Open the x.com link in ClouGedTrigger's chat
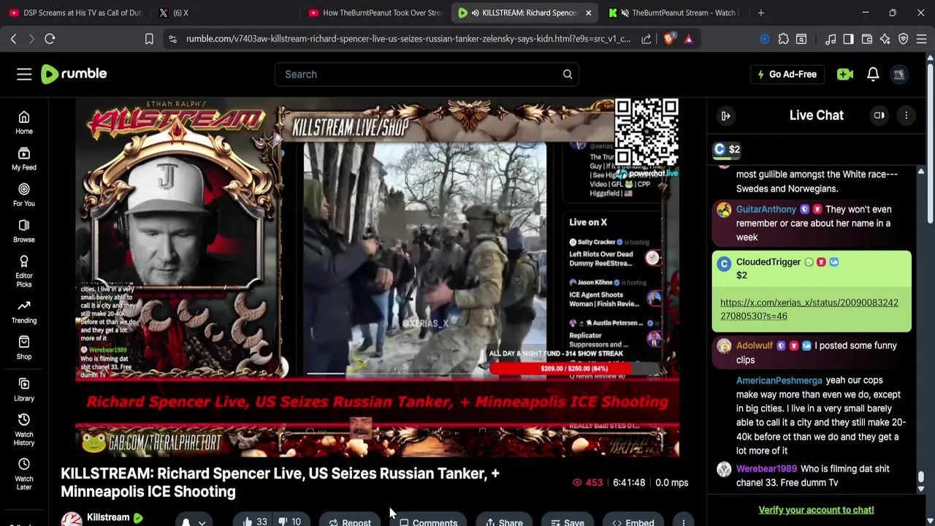 (x=809, y=309)
